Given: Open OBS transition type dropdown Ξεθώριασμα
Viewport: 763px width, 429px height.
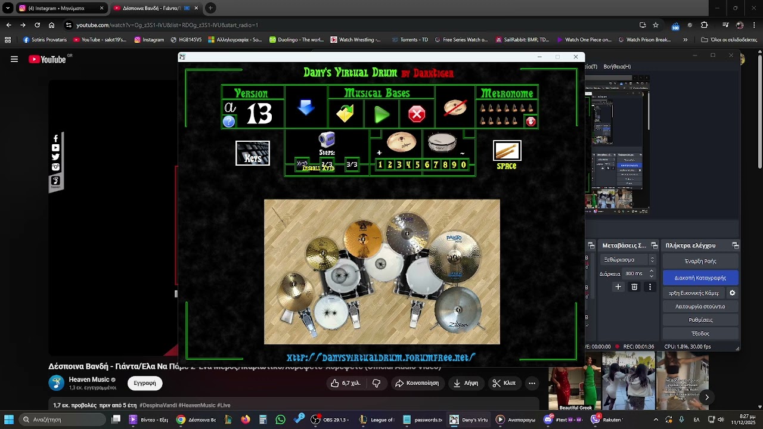Looking at the screenshot, I should click(629, 260).
